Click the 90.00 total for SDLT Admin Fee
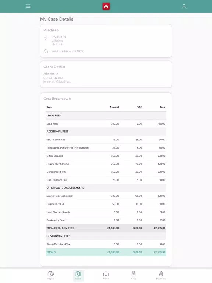The height and width of the screenshot is (283, 212). [x=162, y=140]
